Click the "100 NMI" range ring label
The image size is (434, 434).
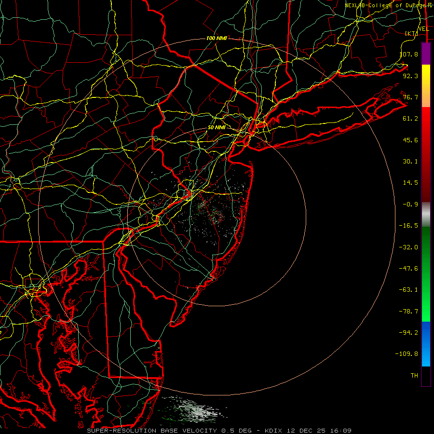[217, 38]
